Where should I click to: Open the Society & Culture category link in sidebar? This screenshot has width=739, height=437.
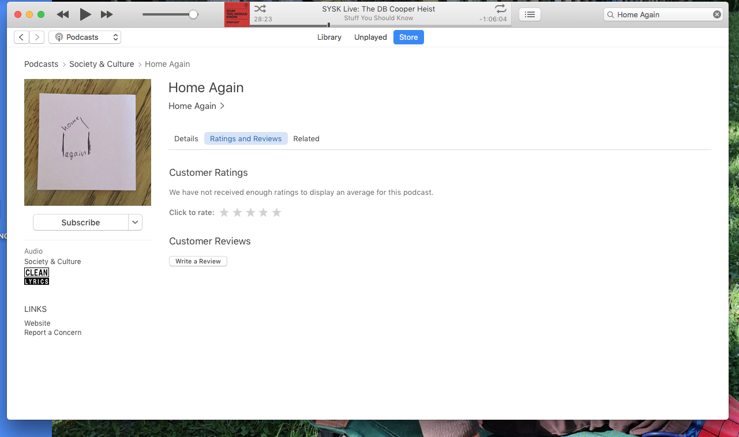[x=52, y=262]
